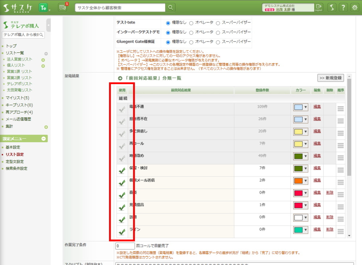
Task: Click the Logout icon
Action: pyautogui.click(x=318, y=7)
